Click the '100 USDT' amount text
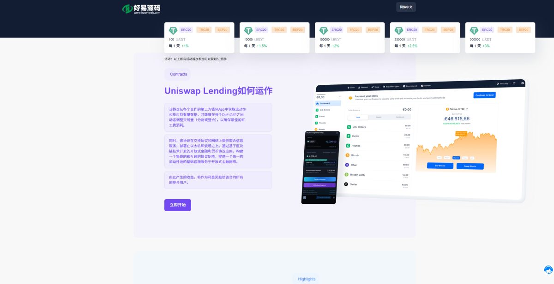This screenshot has height=284, width=554. pyautogui.click(x=177, y=40)
